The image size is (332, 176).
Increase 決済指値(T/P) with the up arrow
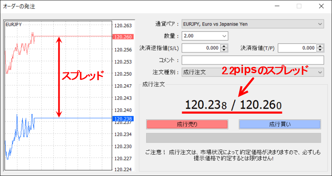click(x=320, y=46)
